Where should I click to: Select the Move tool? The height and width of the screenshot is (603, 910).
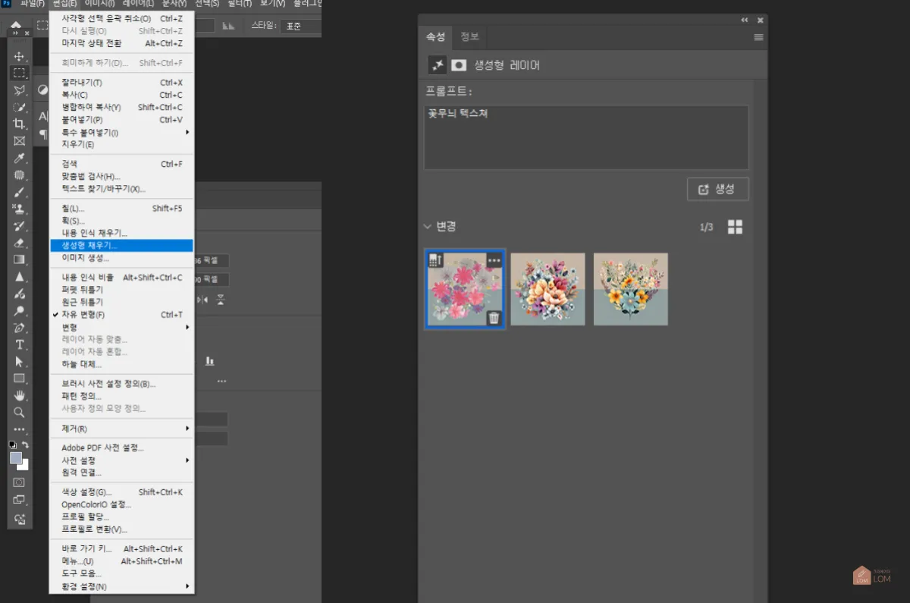pos(20,56)
